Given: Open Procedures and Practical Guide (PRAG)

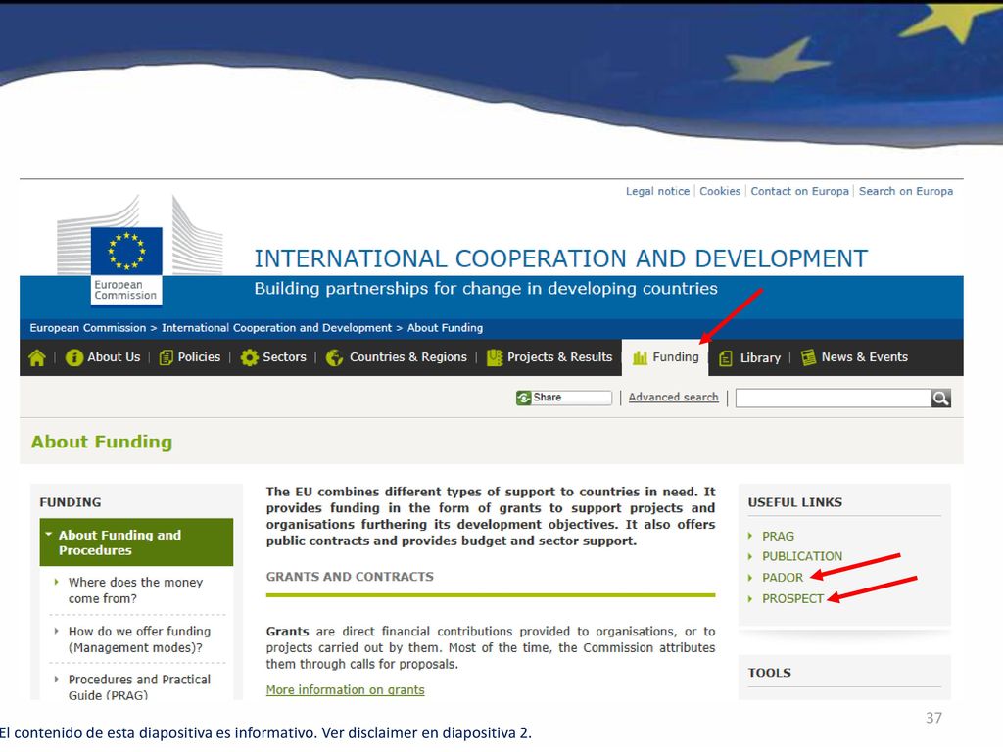Looking at the screenshot, I should (139, 686).
